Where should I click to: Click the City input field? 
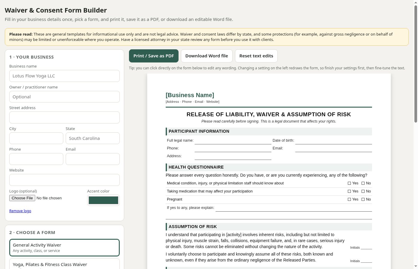[x=36, y=138]
